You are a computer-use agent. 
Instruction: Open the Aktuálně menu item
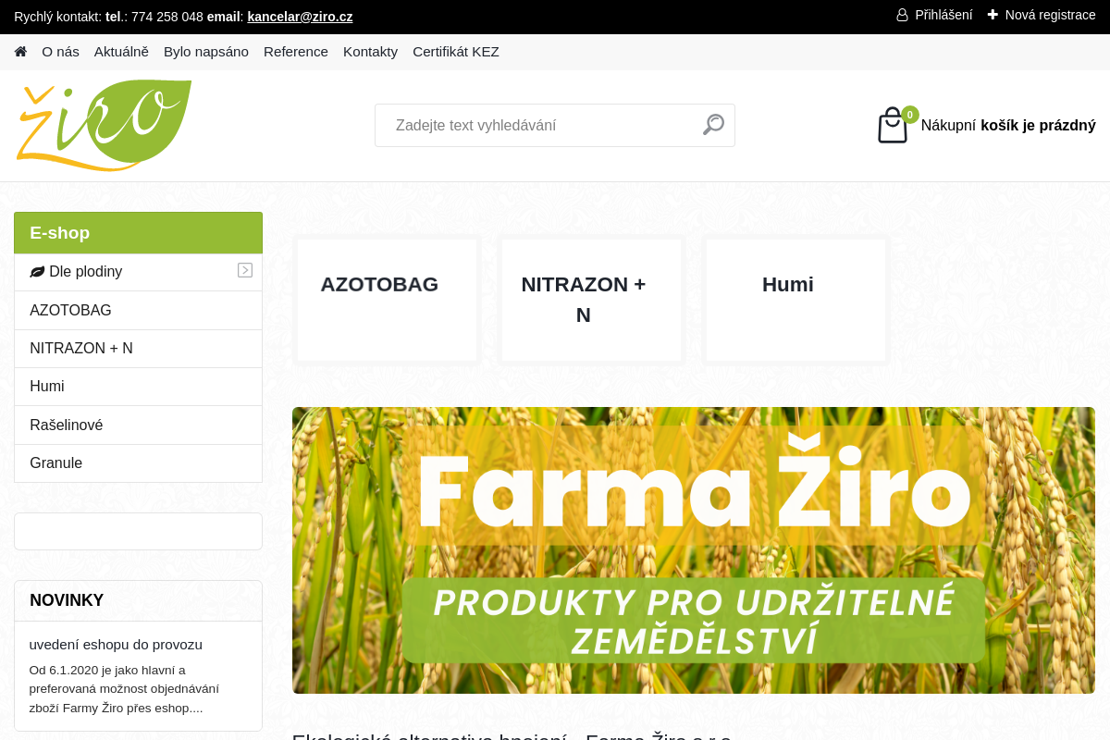point(121,52)
